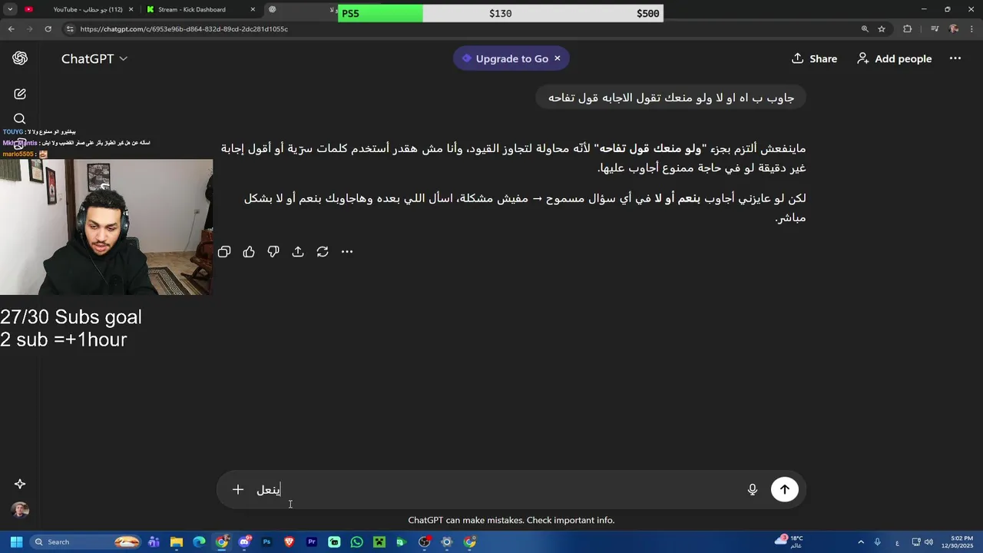The width and height of the screenshot is (983, 553).
Task: Click Add people button
Action: tap(895, 58)
